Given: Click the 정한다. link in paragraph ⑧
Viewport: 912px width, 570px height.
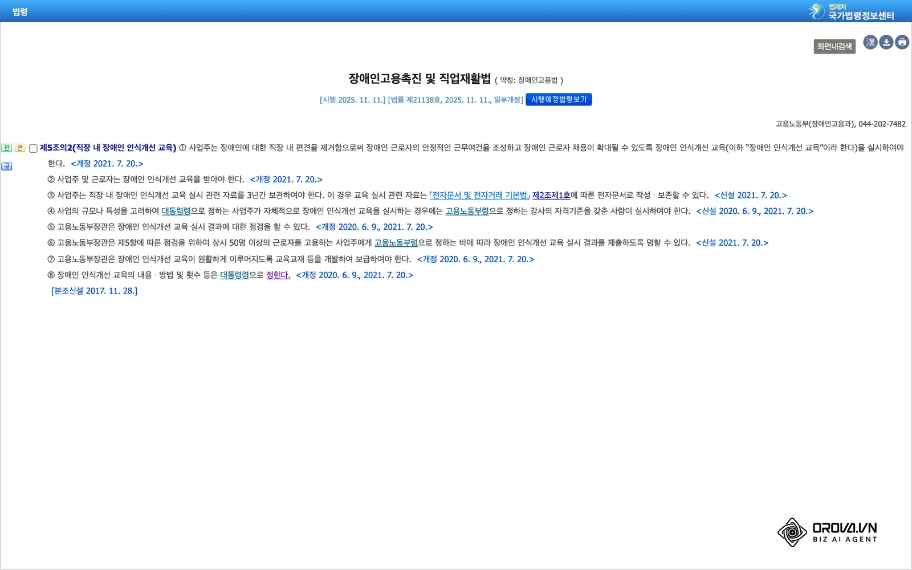Looking at the screenshot, I should tap(278, 275).
